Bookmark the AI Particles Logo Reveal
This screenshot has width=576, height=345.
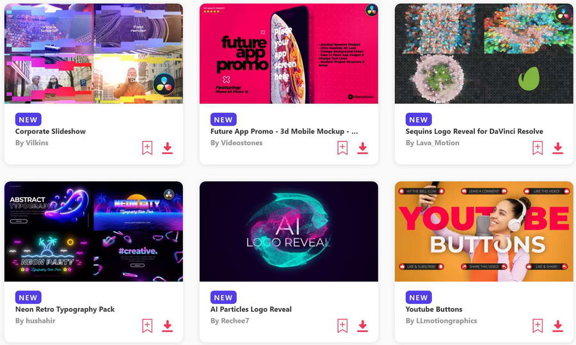[342, 326]
